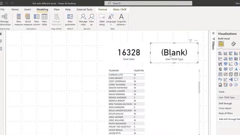
Task: Pick Stacked column chart visual
Action: (225, 53)
